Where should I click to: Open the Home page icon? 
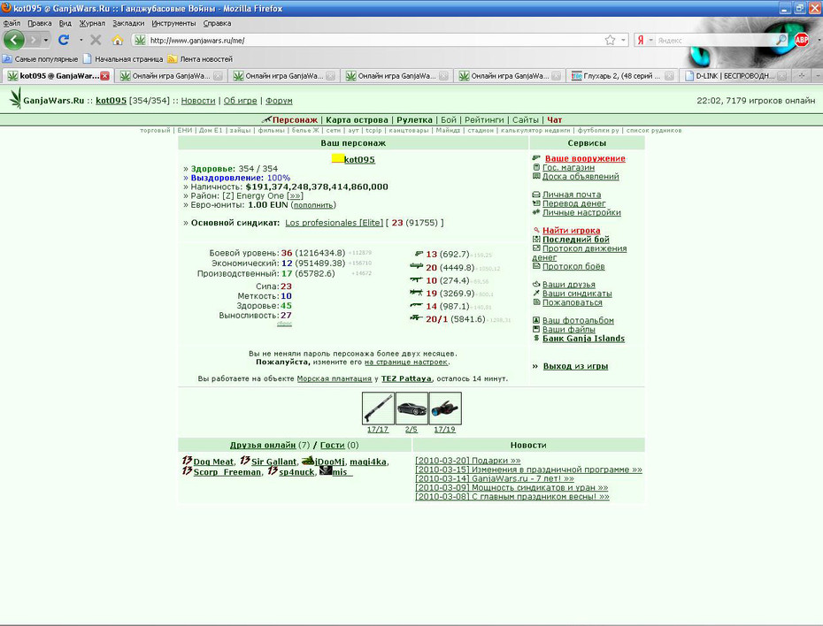click(118, 41)
